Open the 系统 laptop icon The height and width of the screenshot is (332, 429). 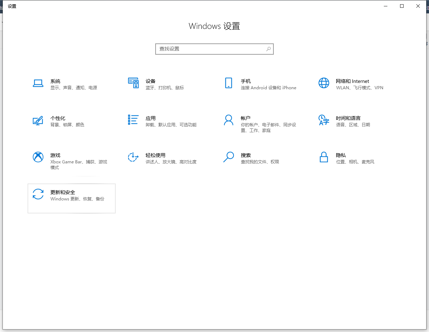pos(38,83)
